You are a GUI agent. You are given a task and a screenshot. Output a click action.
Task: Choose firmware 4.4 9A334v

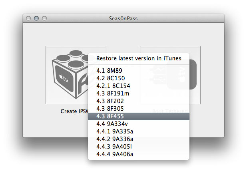(x=139, y=124)
